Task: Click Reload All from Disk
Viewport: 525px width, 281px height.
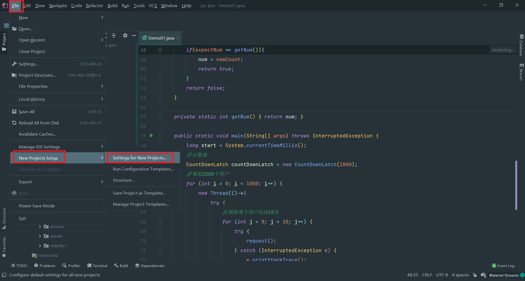Action: [x=58, y=123]
